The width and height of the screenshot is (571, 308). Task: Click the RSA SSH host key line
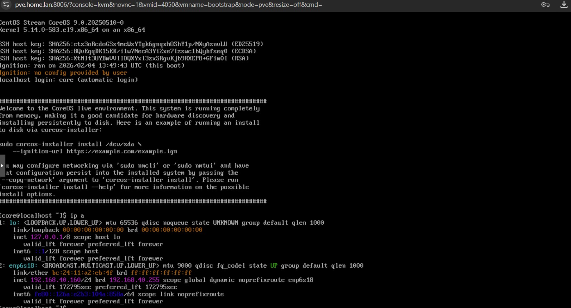[124, 58]
